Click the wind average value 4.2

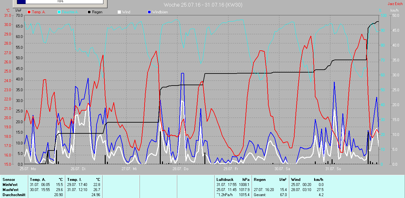point(321,195)
